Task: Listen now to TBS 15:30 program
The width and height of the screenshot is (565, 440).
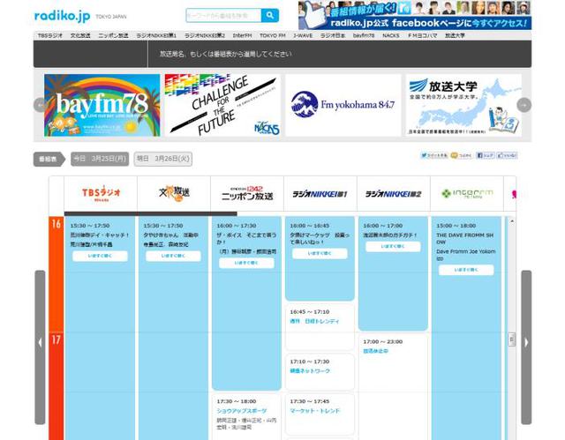Action: coord(100,257)
